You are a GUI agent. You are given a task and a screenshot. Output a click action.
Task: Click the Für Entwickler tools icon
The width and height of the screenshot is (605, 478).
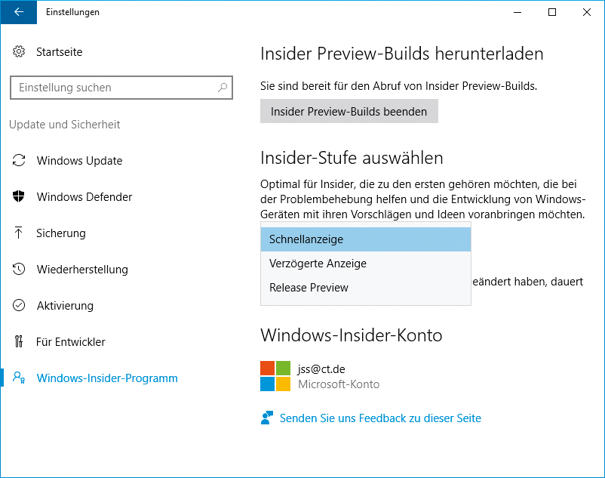pos(20,342)
